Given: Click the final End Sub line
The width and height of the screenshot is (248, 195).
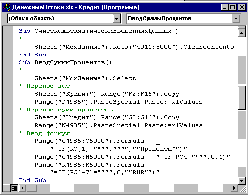Looking at the screenshot, I should 32,180.
